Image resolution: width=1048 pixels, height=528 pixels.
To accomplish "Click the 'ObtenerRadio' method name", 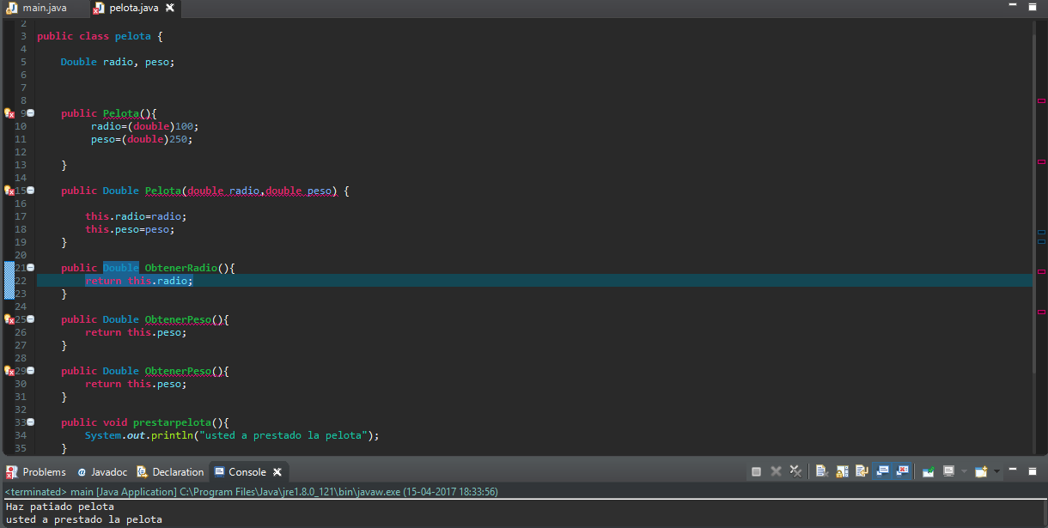I will pyautogui.click(x=180, y=268).
